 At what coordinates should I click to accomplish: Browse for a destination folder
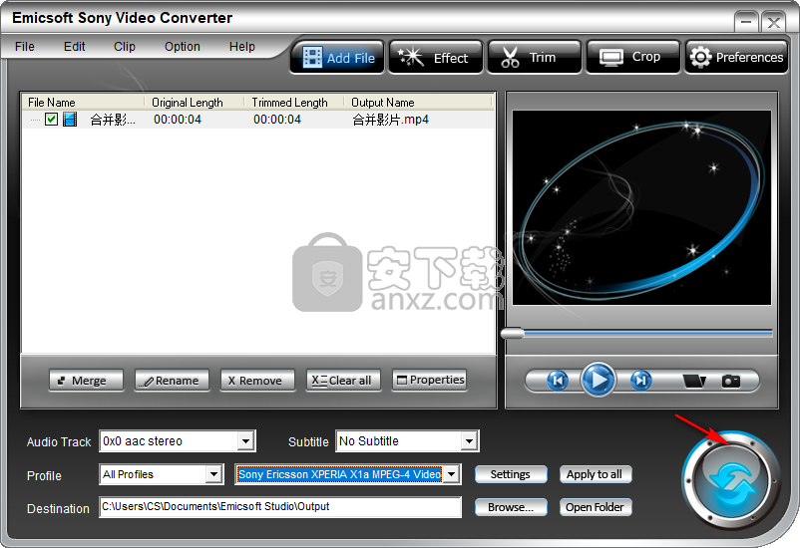pyautogui.click(x=511, y=507)
